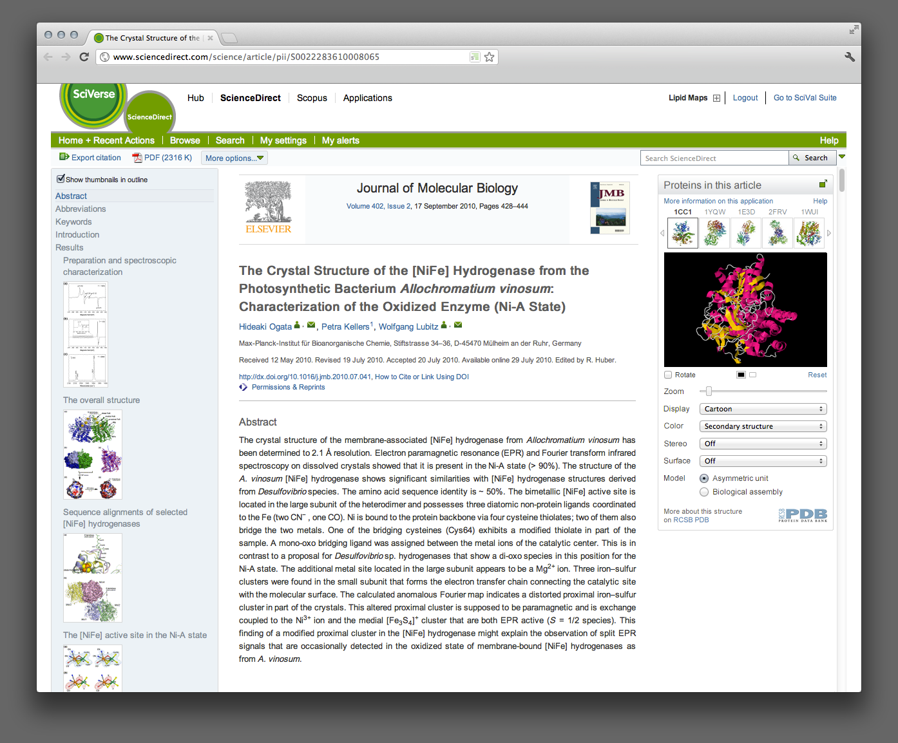Viewport: 898px width, 743px height.
Task: Open My settings in the green bar
Action: (x=283, y=140)
